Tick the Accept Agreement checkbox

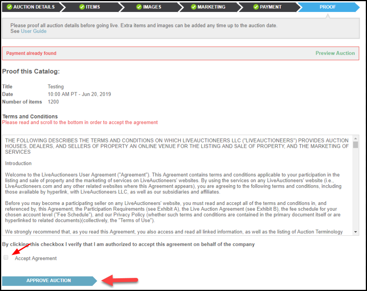[6, 257]
